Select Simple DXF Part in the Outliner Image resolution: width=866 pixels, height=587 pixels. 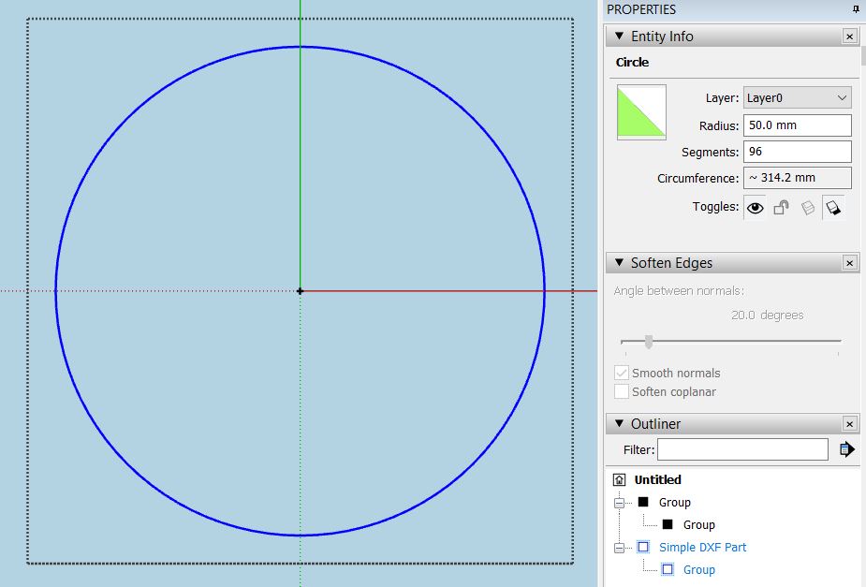tap(702, 548)
